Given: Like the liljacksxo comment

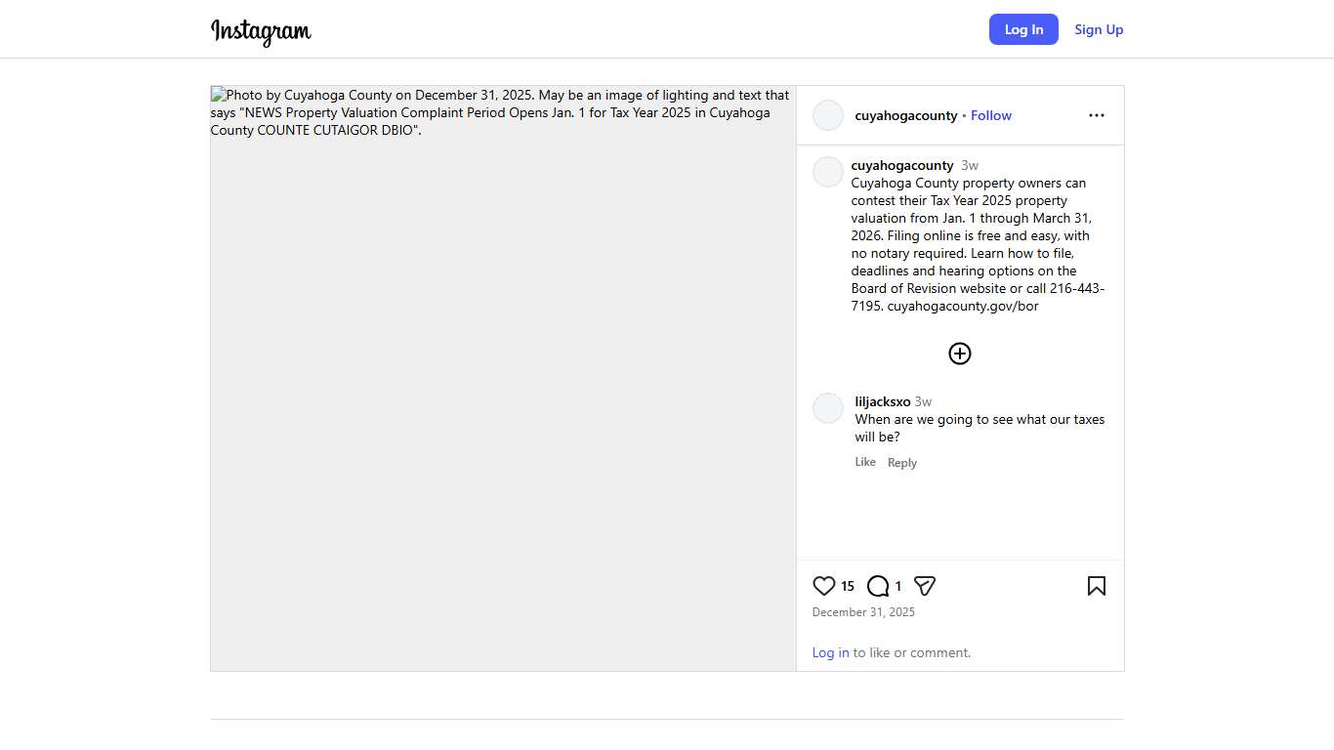Looking at the screenshot, I should (x=865, y=462).
